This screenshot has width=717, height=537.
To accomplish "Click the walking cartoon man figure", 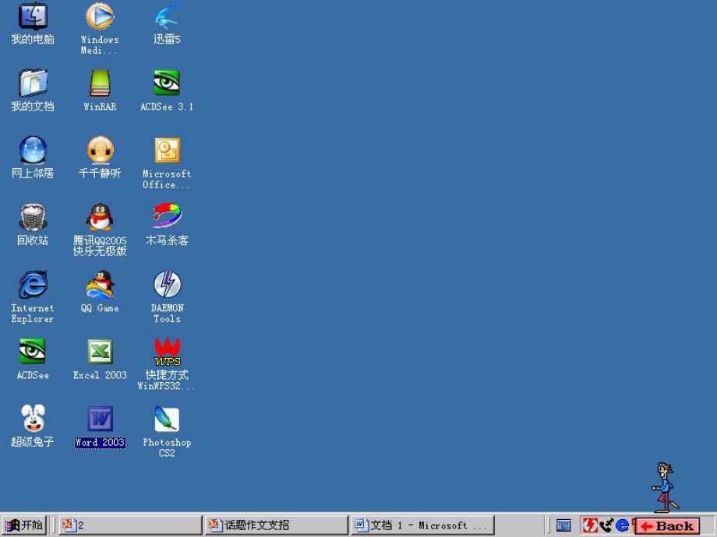I will [666, 487].
